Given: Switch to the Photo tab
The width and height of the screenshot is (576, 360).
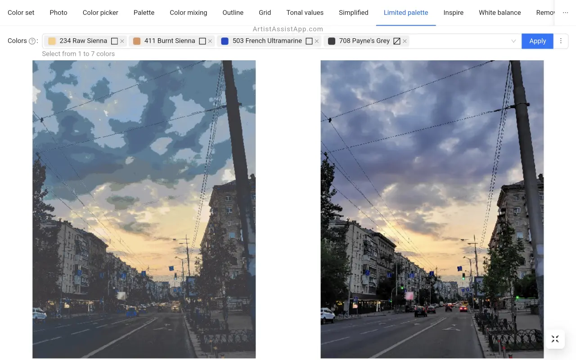Looking at the screenshot, I should [x=58, y=13].
